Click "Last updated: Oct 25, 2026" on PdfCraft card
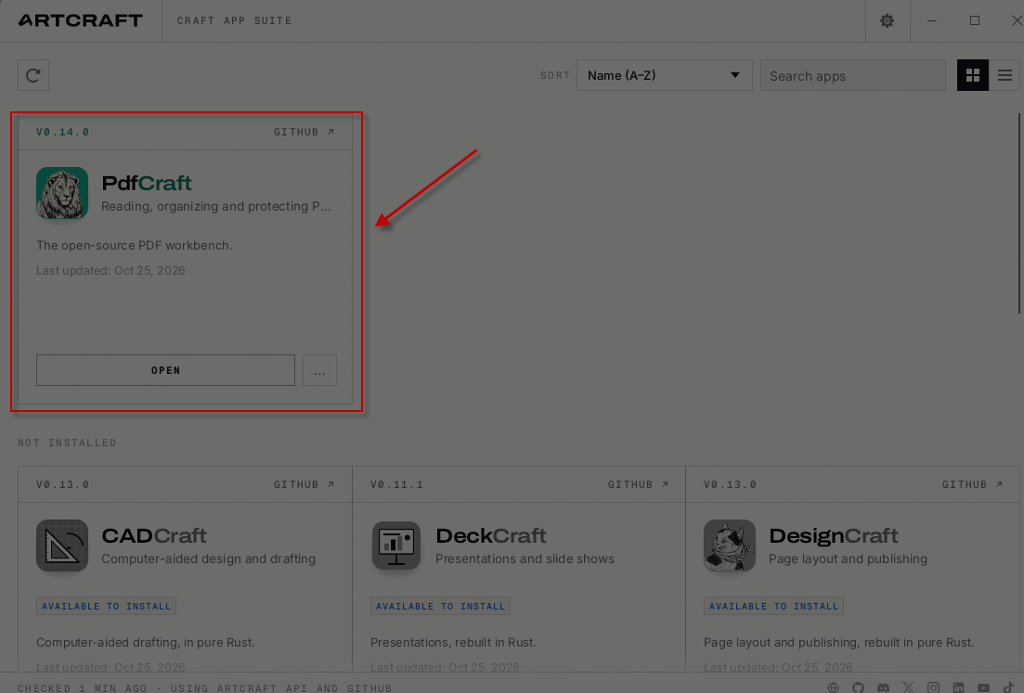This screenshot has width=1024, height=693. click(x=111, y=271)
